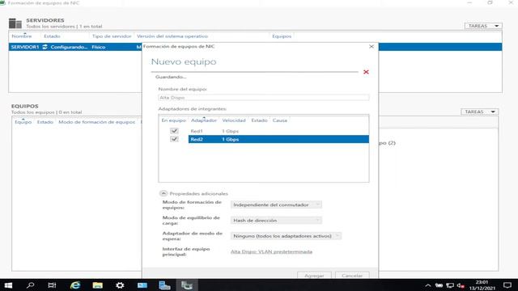
Task: Click the red cancel X beside progress bar
Action: (366, 72)
